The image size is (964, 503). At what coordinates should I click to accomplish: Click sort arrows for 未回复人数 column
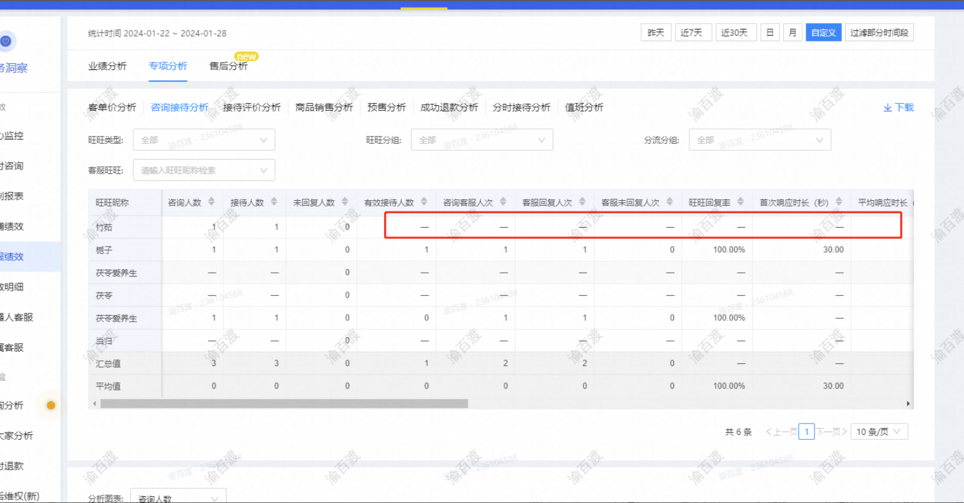click(345, 201)
